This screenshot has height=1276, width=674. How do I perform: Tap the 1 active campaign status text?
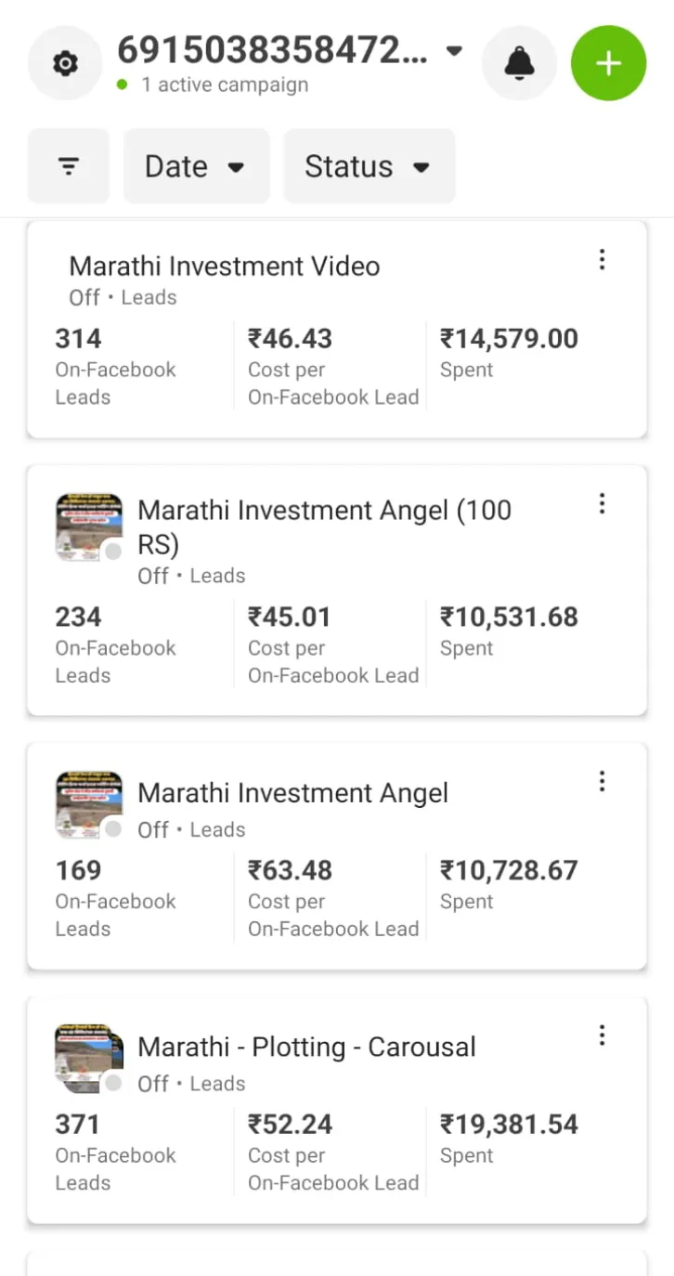[x=224, y=85]
